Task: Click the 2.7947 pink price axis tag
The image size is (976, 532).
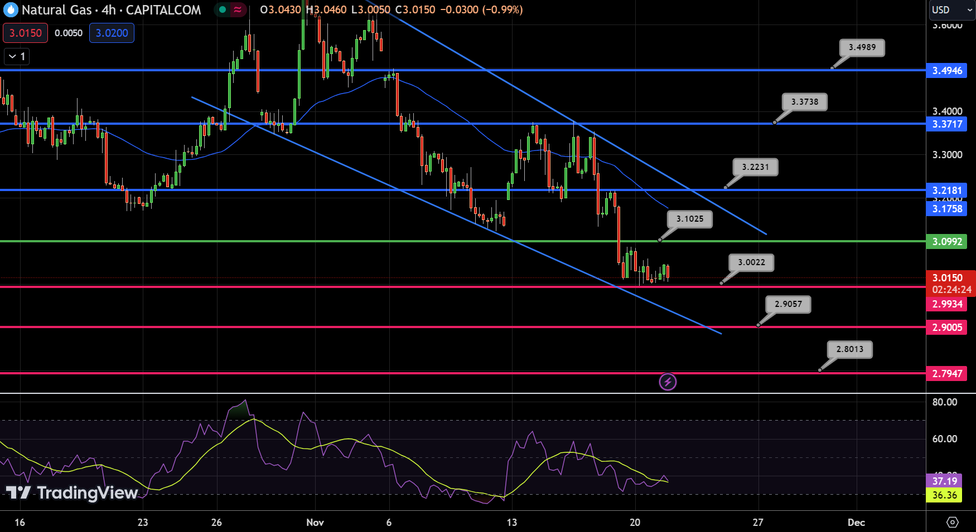Action: 947,374
